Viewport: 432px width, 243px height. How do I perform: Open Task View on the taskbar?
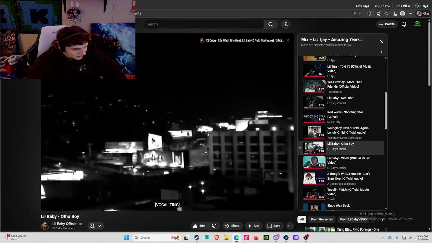click(186, 238)
